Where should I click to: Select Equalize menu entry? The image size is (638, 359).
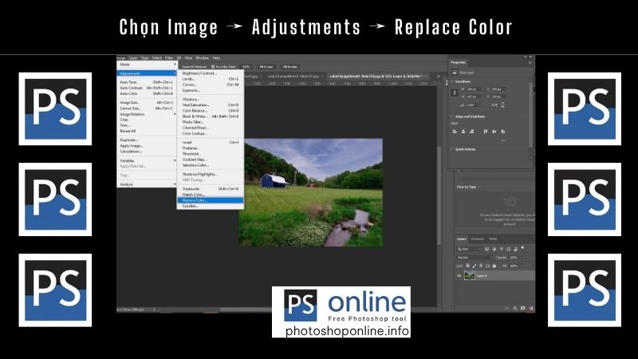(211, 206)
